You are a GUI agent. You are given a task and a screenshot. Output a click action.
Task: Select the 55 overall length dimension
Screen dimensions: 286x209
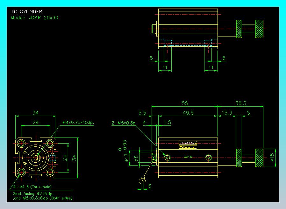click(185, 103)
